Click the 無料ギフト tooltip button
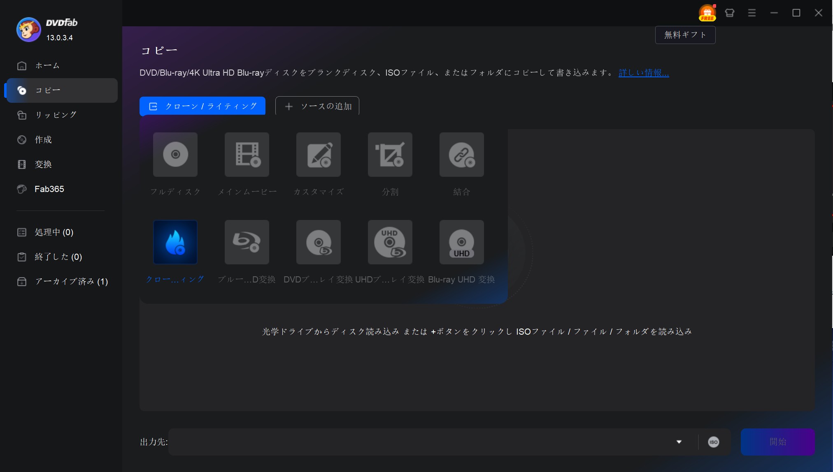 (x=685, y=35)
